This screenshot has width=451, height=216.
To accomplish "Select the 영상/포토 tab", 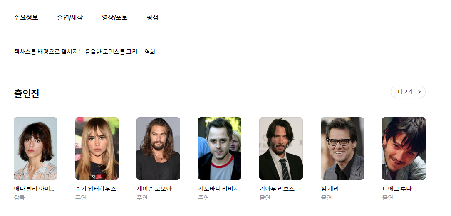I will click(x=114, y=18).
